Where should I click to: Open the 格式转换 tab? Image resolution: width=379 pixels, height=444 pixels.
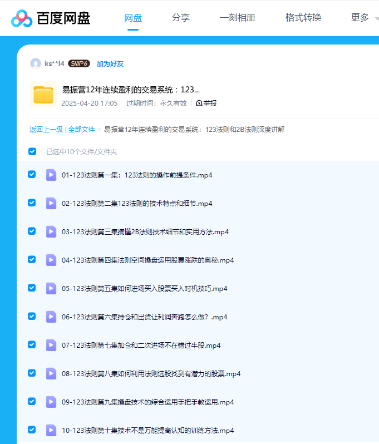[303, 18]
